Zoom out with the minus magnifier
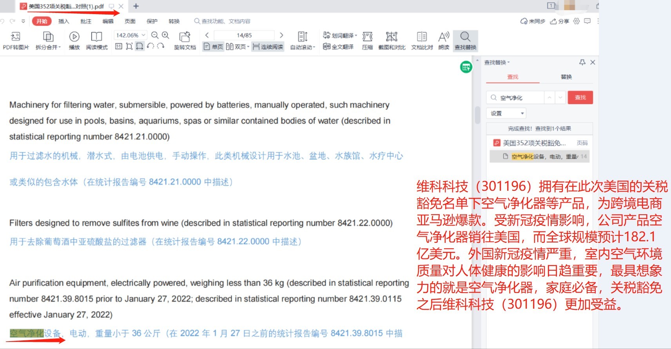Screen dimensions: 671x349 point(155,35)
